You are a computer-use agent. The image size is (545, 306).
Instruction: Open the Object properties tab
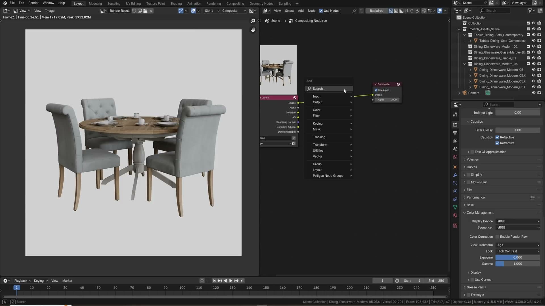[x=455, y=167]
